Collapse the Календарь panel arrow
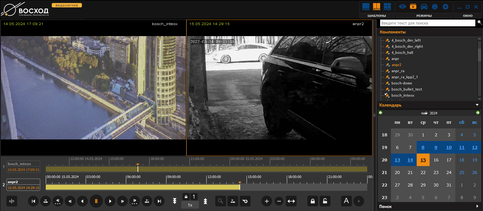The image size is (483, 211). (x=477, y=105)
